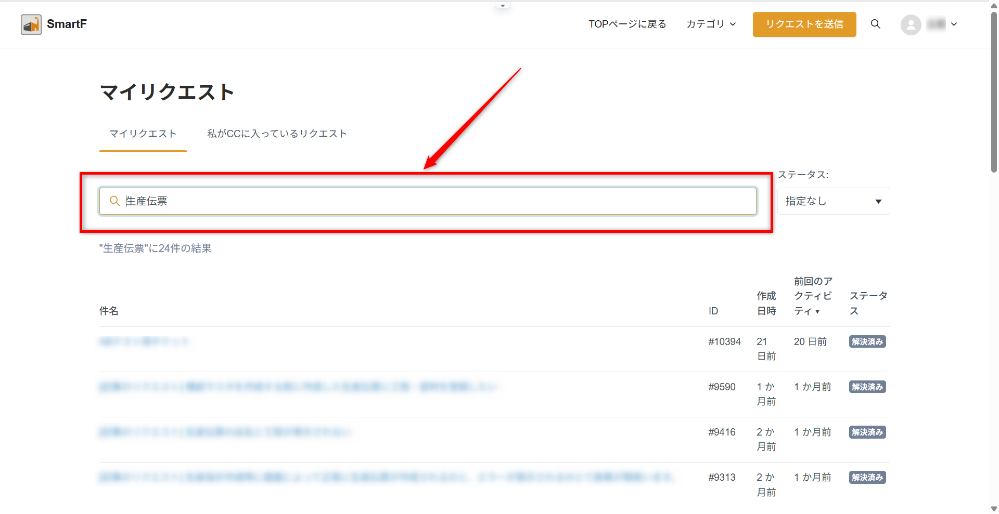Go to TOPページに戻る link
This screenshot has height=514, width=999.
(x=627, y=24)
